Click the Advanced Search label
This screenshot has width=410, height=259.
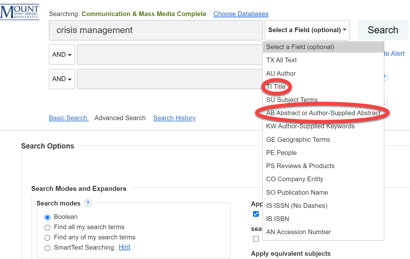[120, 118]
